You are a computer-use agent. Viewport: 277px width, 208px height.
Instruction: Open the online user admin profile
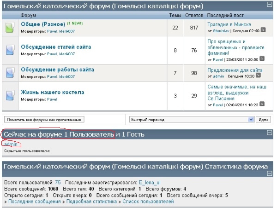point(11,144)
